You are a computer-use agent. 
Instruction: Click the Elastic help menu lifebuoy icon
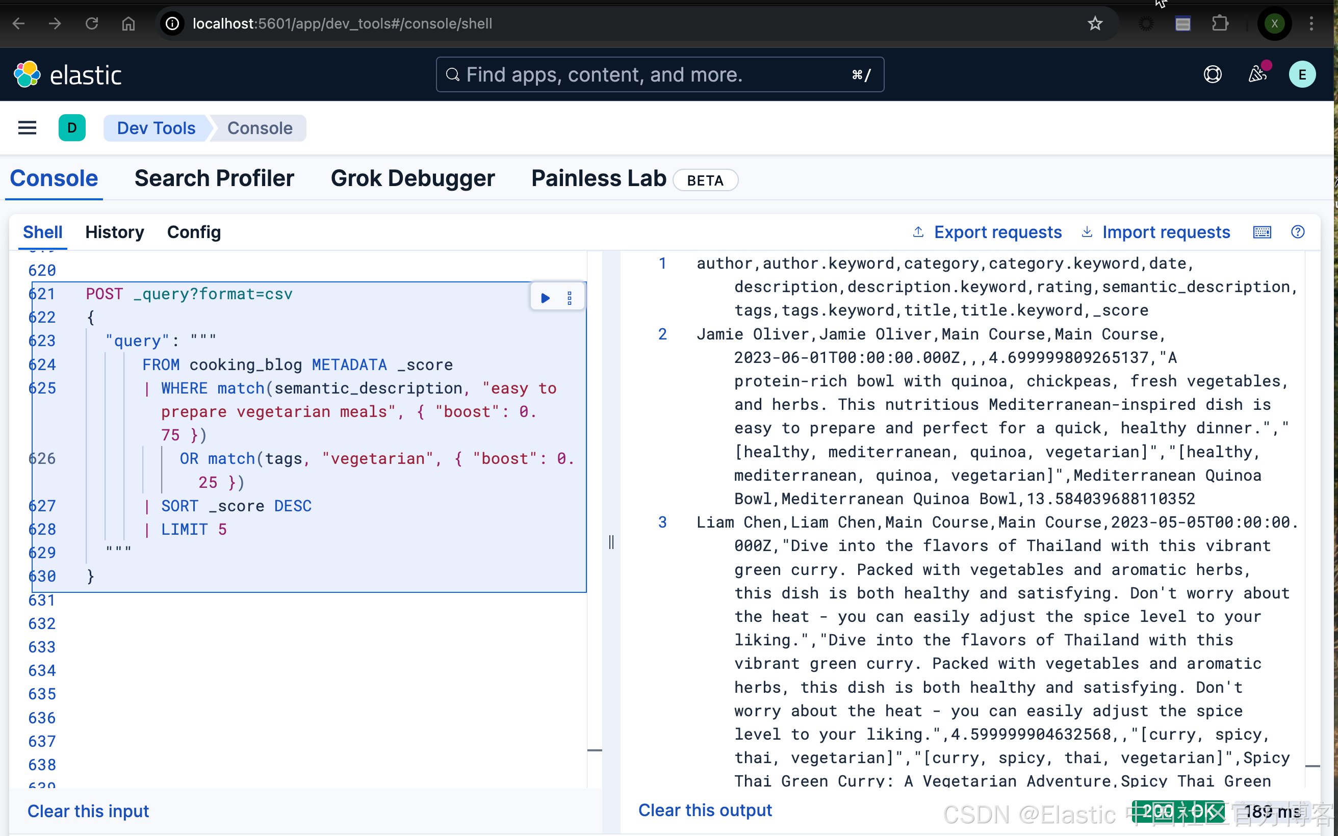point(1212,74)
